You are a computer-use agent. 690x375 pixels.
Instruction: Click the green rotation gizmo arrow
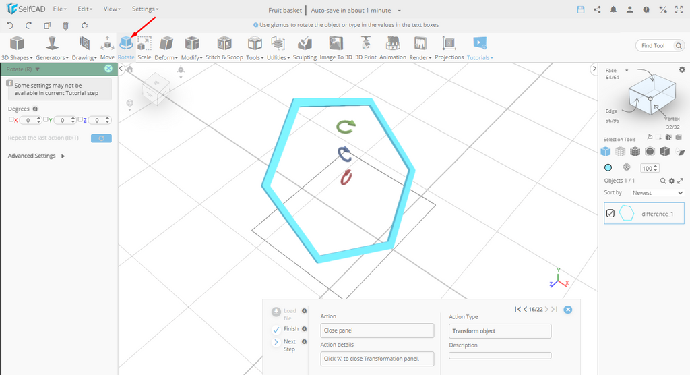346,127
